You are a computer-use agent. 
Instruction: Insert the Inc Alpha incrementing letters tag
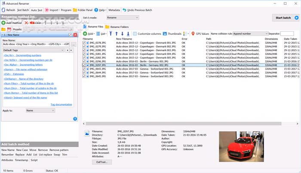tap(23, 65)
